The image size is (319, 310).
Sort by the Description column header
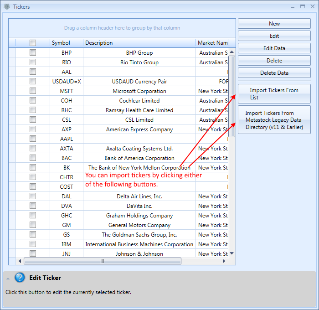(139, 43)
